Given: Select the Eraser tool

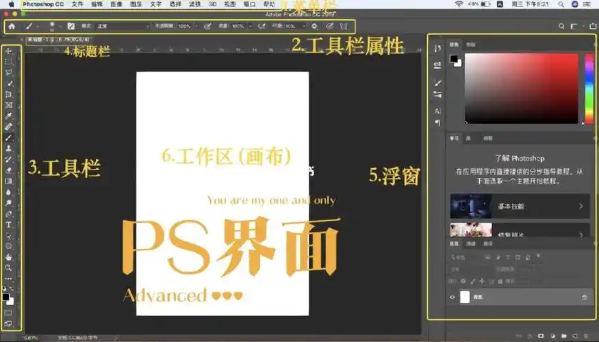Looking at the screenshot, I should coord(8,170).
